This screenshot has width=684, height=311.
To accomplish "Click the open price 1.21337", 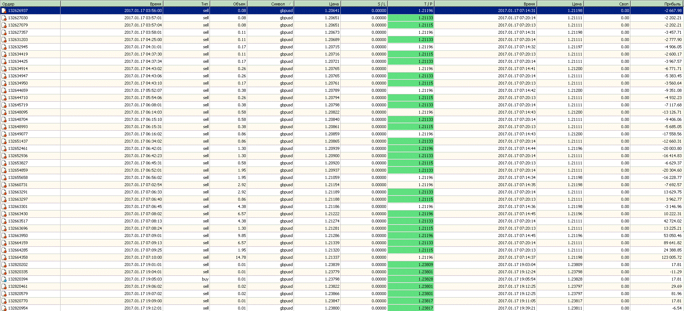I will tap(332, 257).
